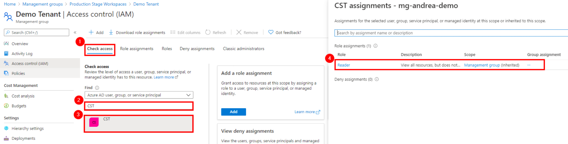Click Deny assignments (0) info icon

click(x=376, y=79)
